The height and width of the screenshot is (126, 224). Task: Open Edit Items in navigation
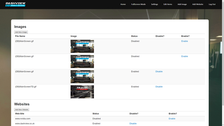(168, 4)
